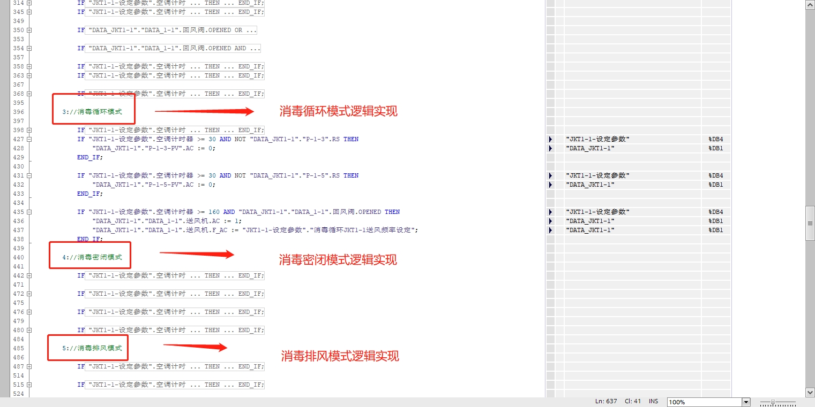Image resolution: width=815 pixels, height=407 pixels.
Task: Expand folded code block at line 472
Action: tap(29, 294)
